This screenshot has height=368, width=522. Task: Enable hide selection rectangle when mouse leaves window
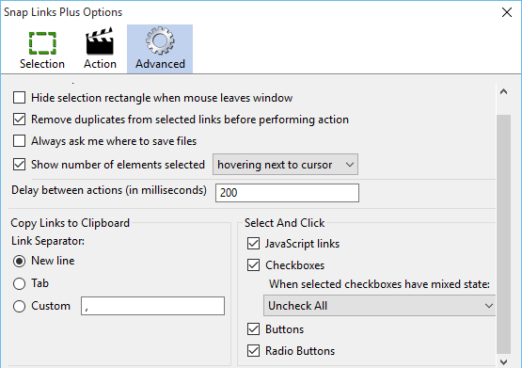pos(20,98)
